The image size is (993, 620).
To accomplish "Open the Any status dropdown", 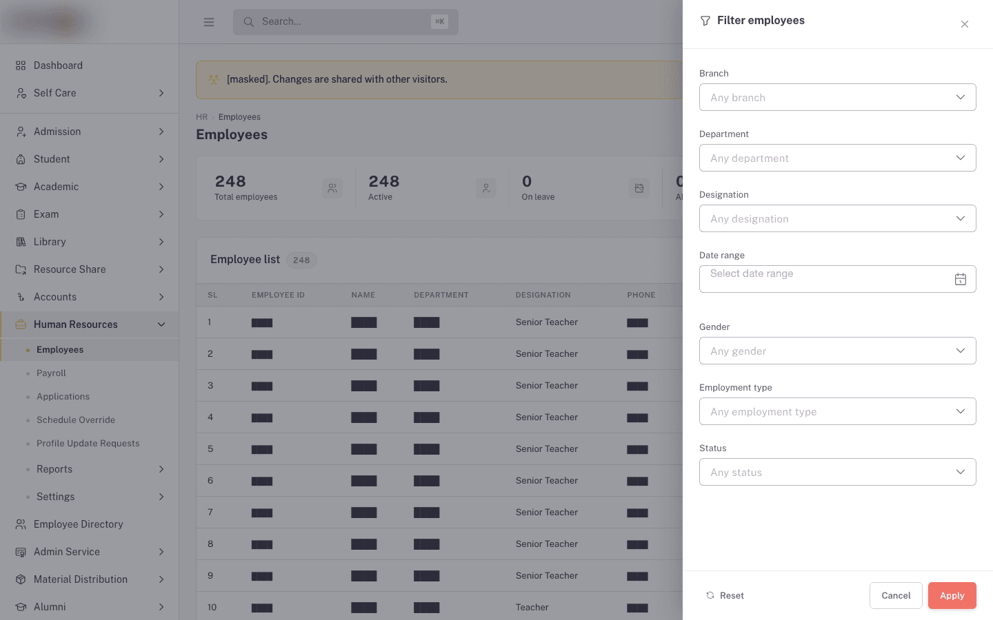I will (838, 472).
